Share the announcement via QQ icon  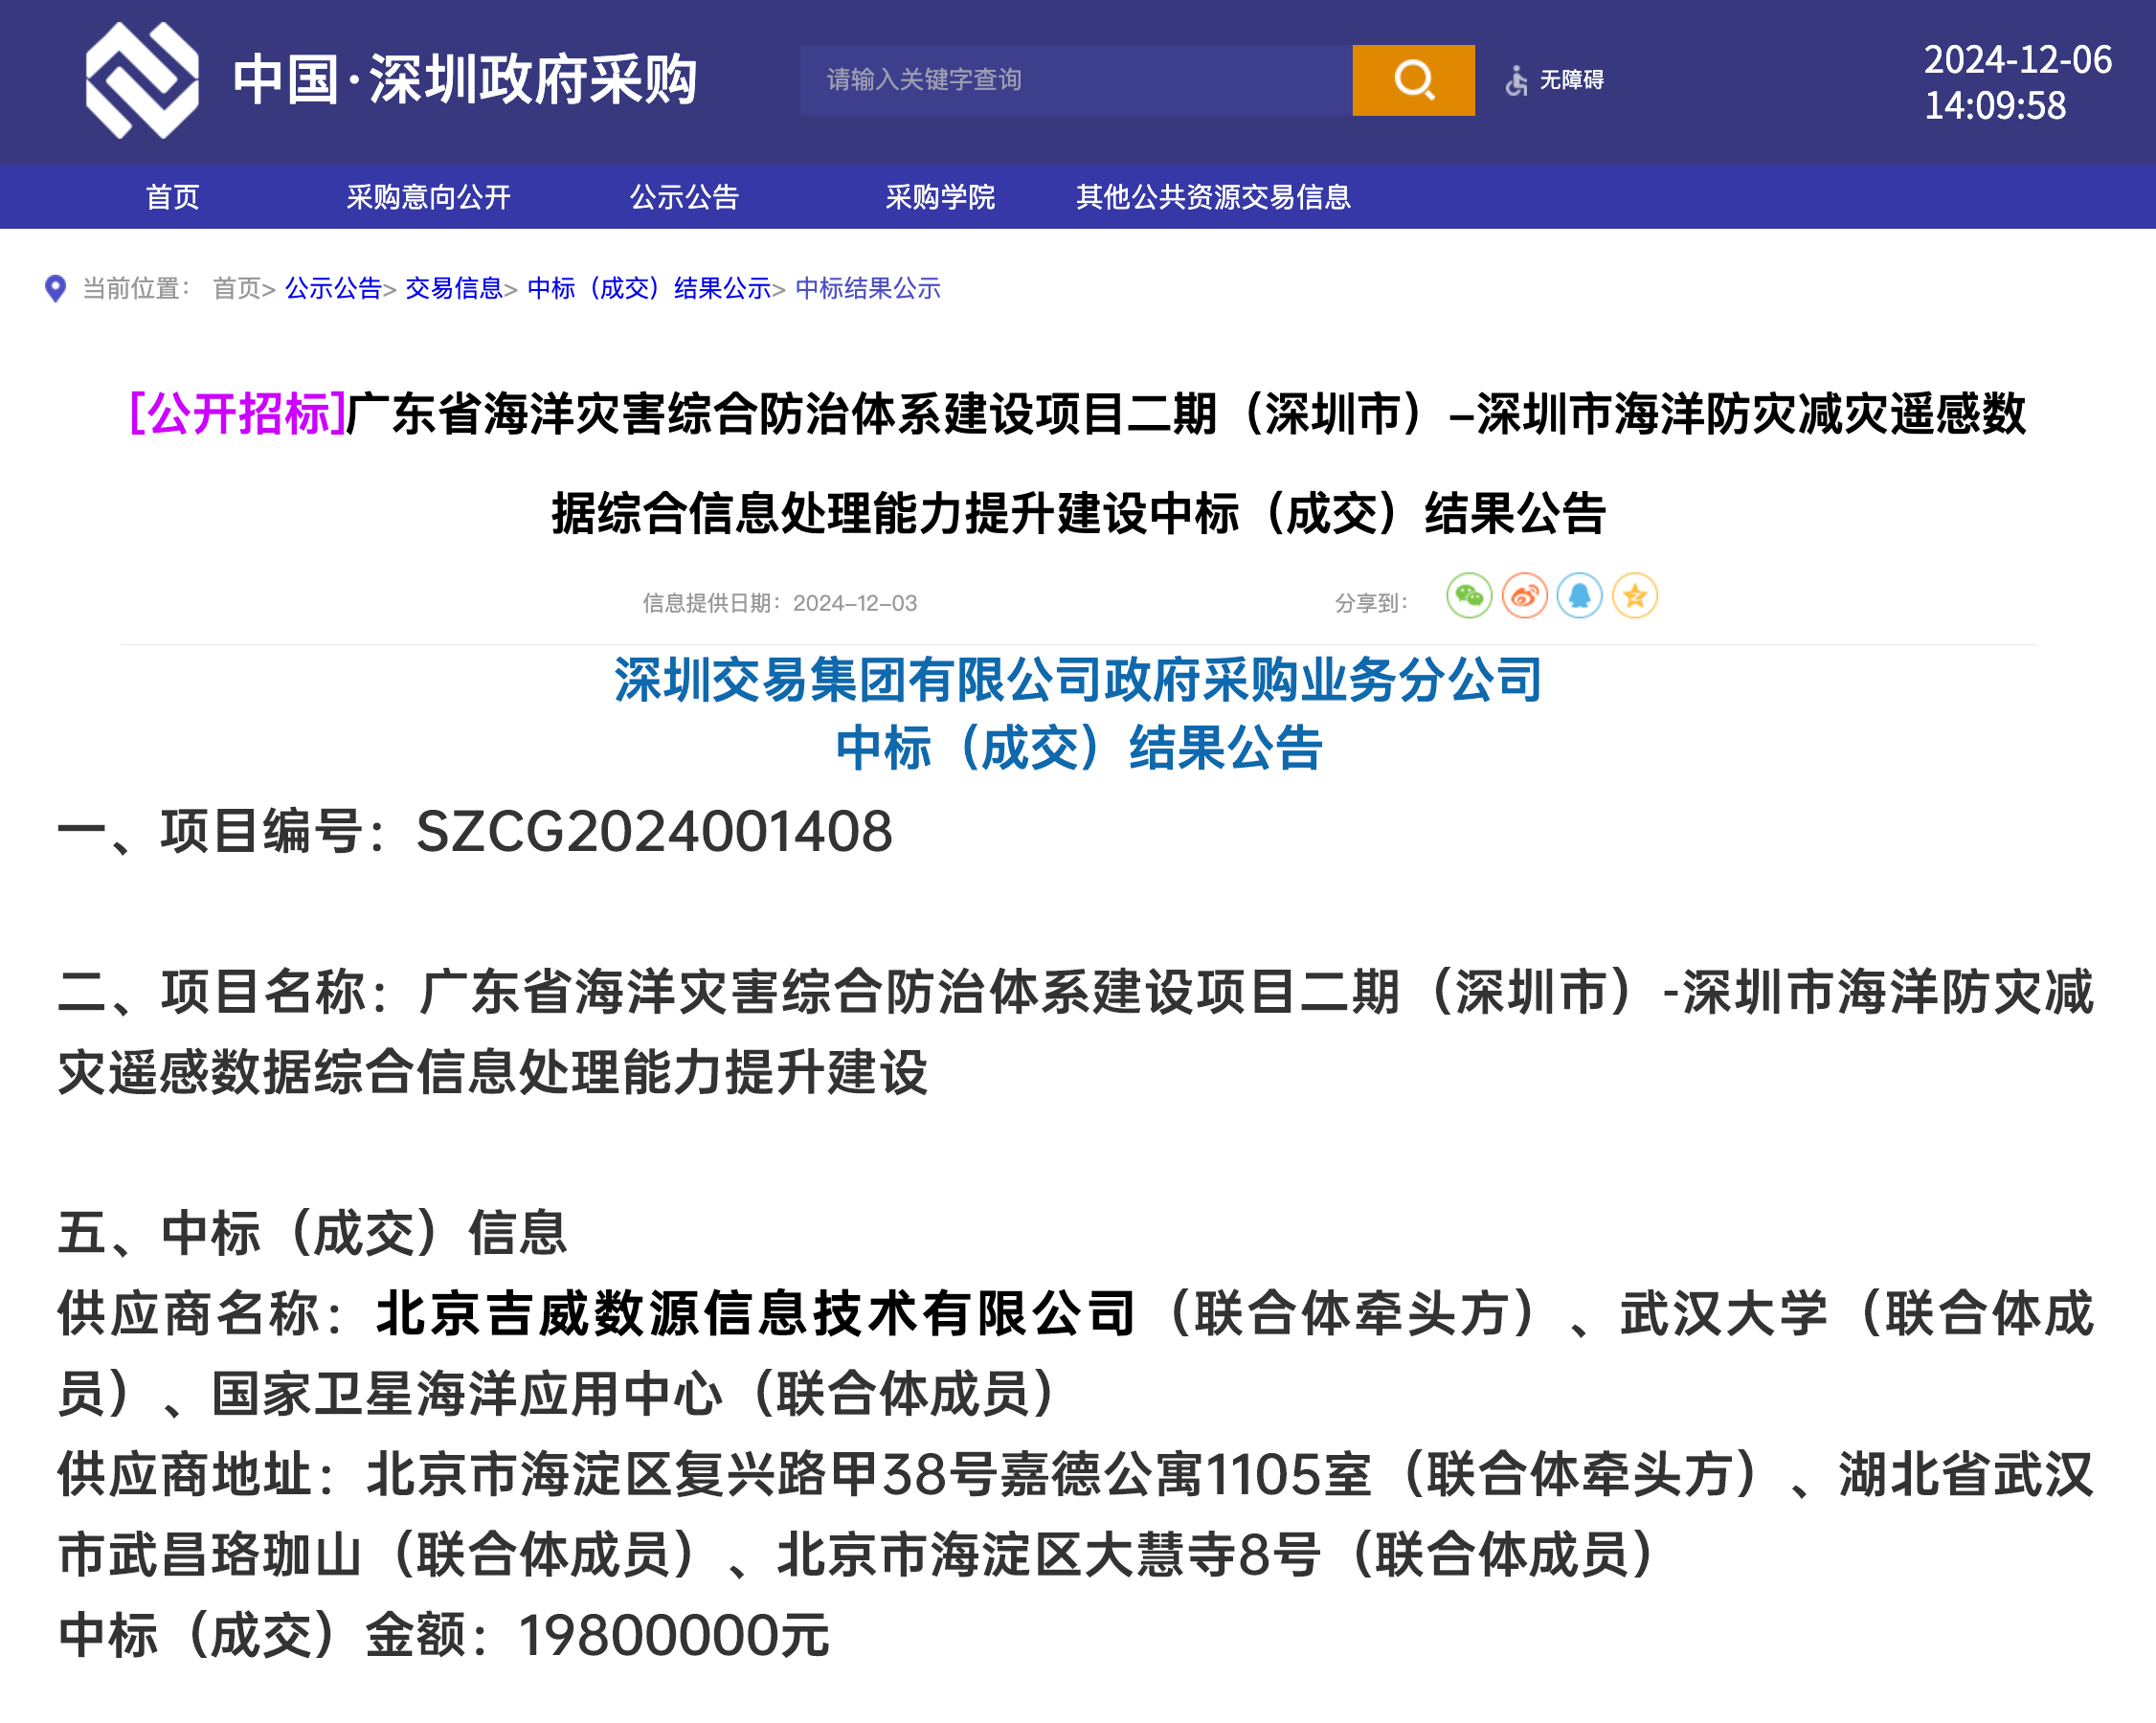[1579, 597]
